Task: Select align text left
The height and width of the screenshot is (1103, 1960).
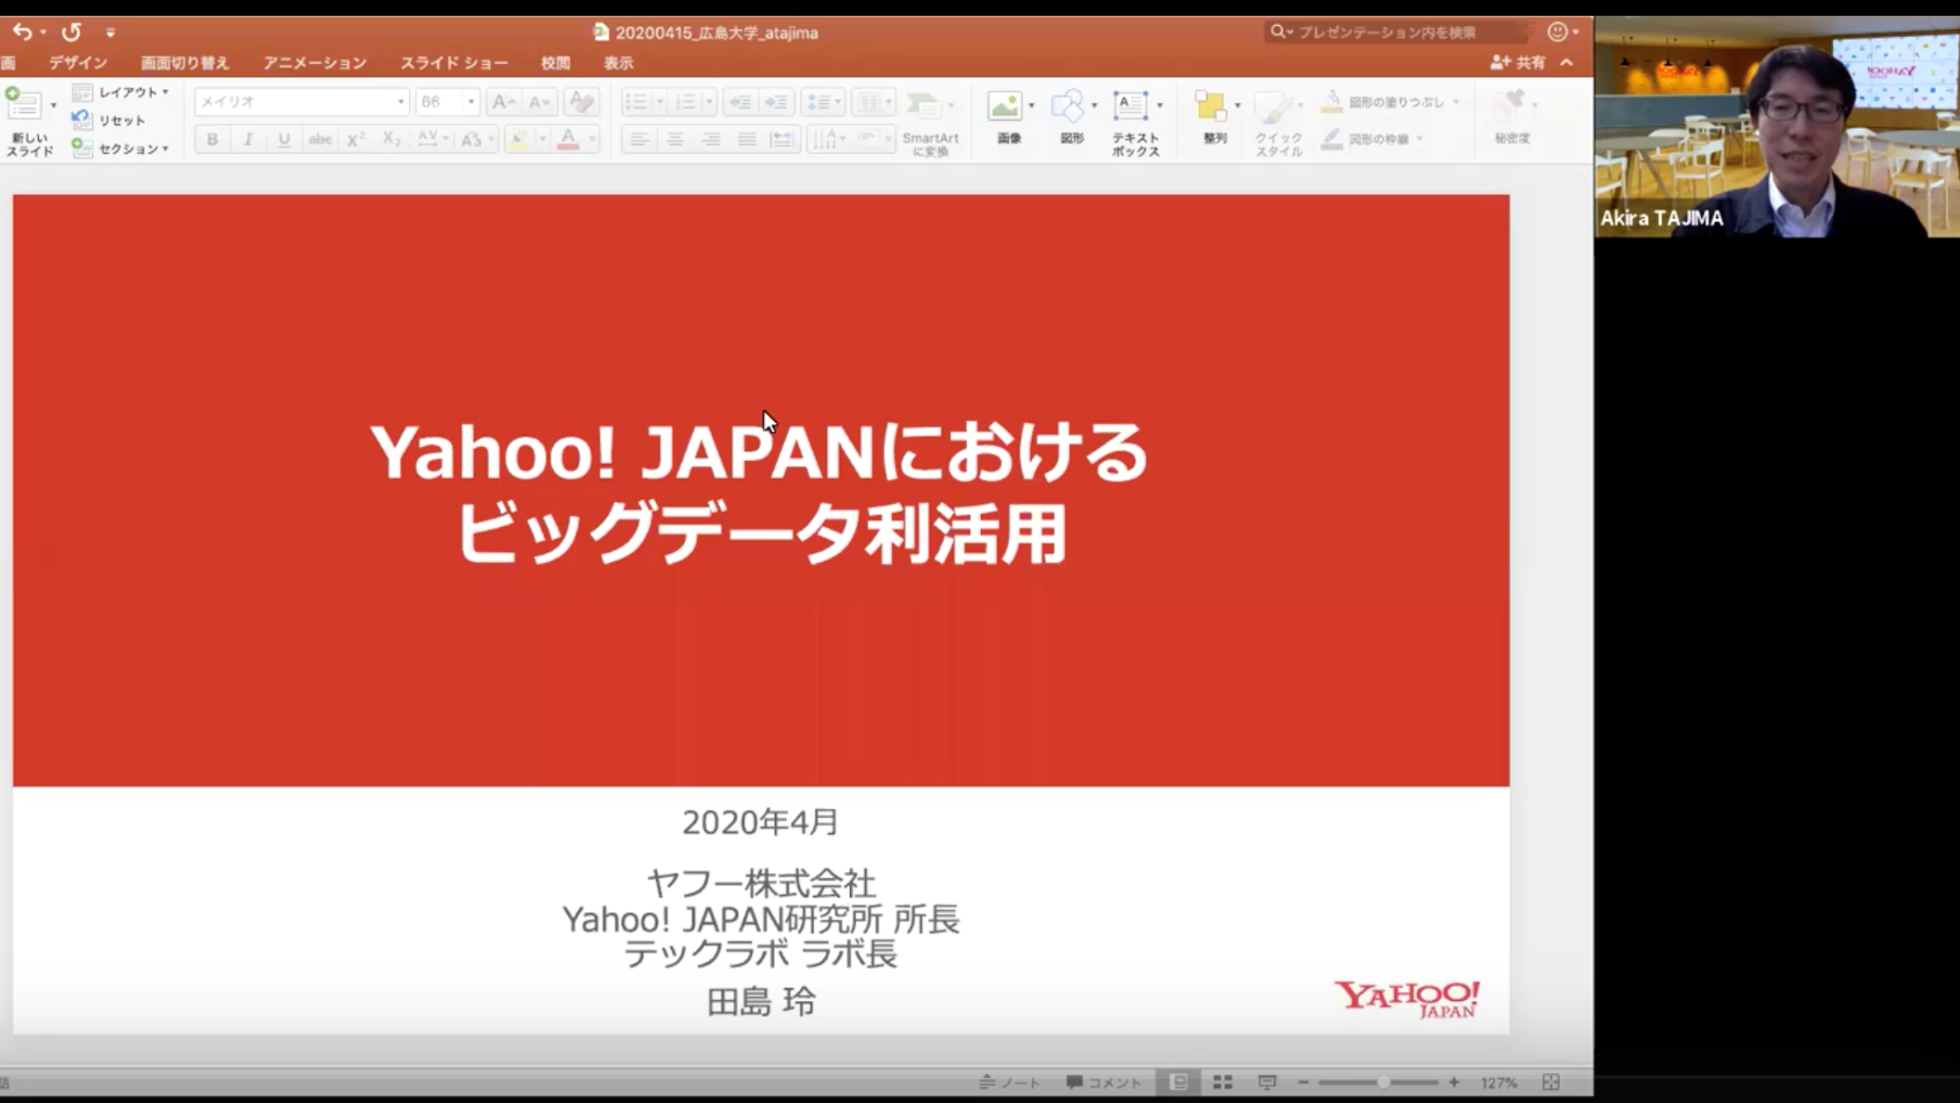Action: point(638,139)
